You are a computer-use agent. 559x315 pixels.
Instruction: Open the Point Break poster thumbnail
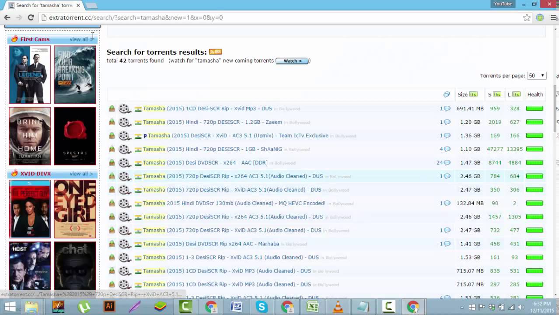(75, 75)
